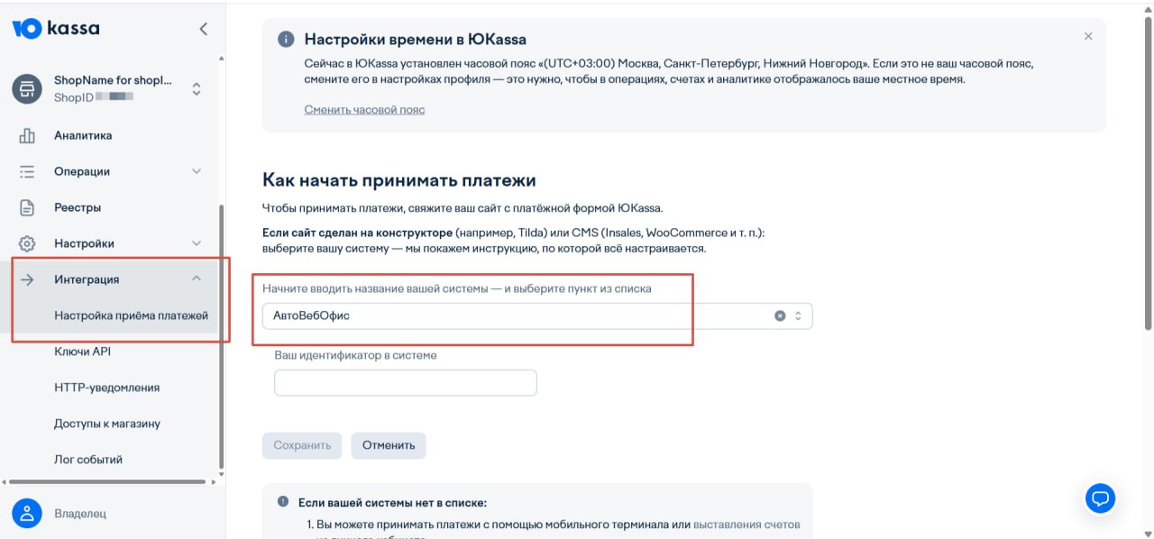
Task: Click the Отменить button
Action: click(x=388, y=445)
